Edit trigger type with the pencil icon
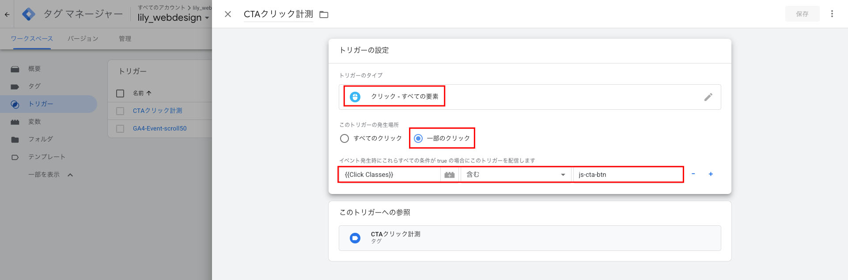This screenshot has width=848, height=280. [708, 97]
